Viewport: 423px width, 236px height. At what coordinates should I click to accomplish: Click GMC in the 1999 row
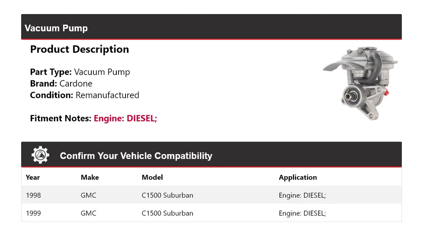[88, 213]
